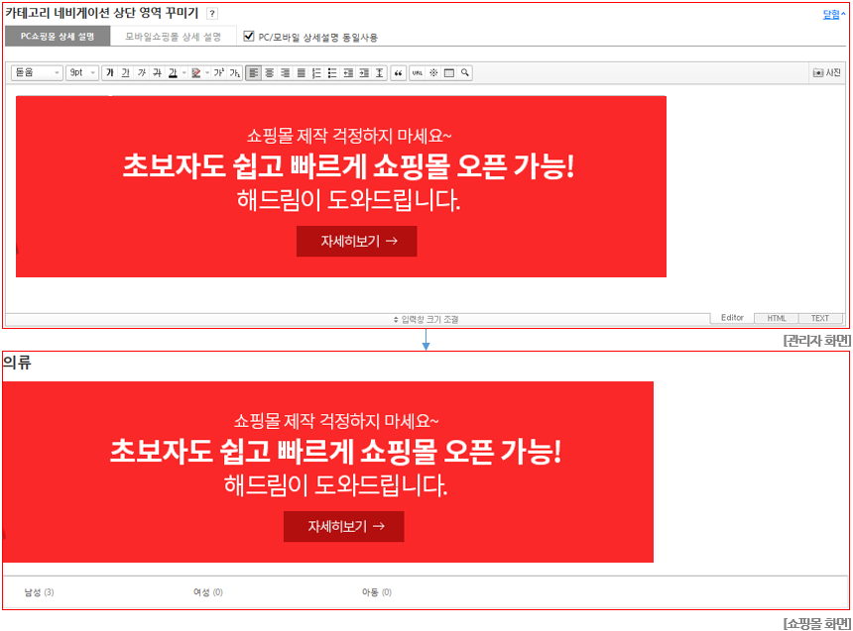Open find and replace search
The image size is (853, 631).
point(464,73)
